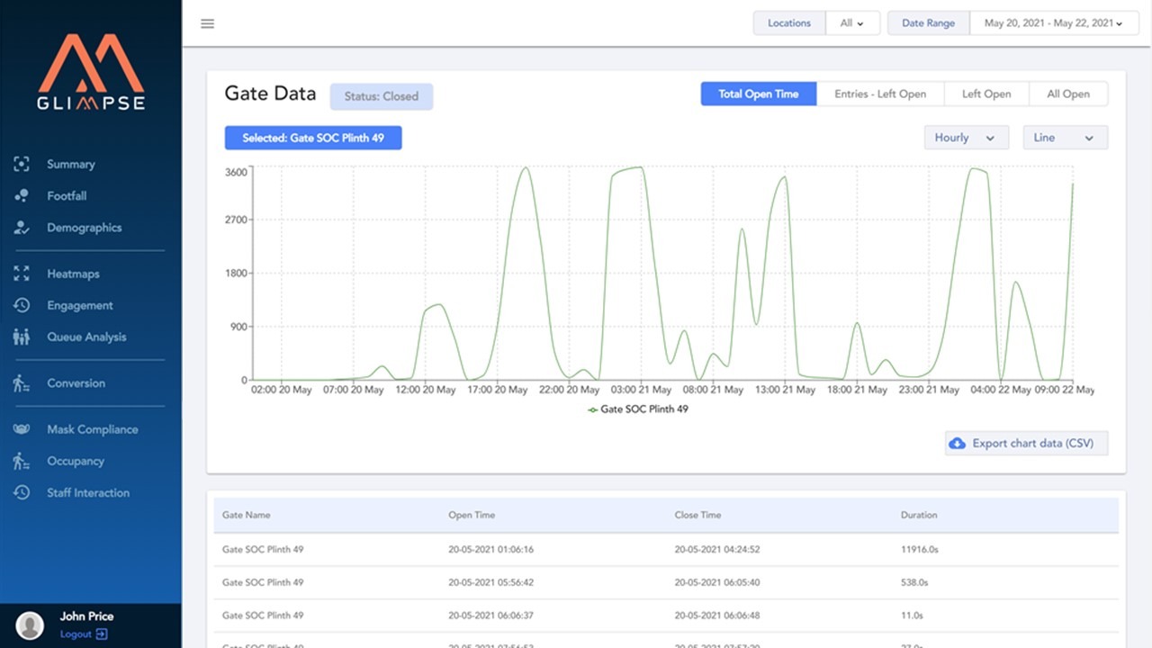Click the Staff Interaction icon
Viewport: 1152px width, 648px height.
click(21, 492)
